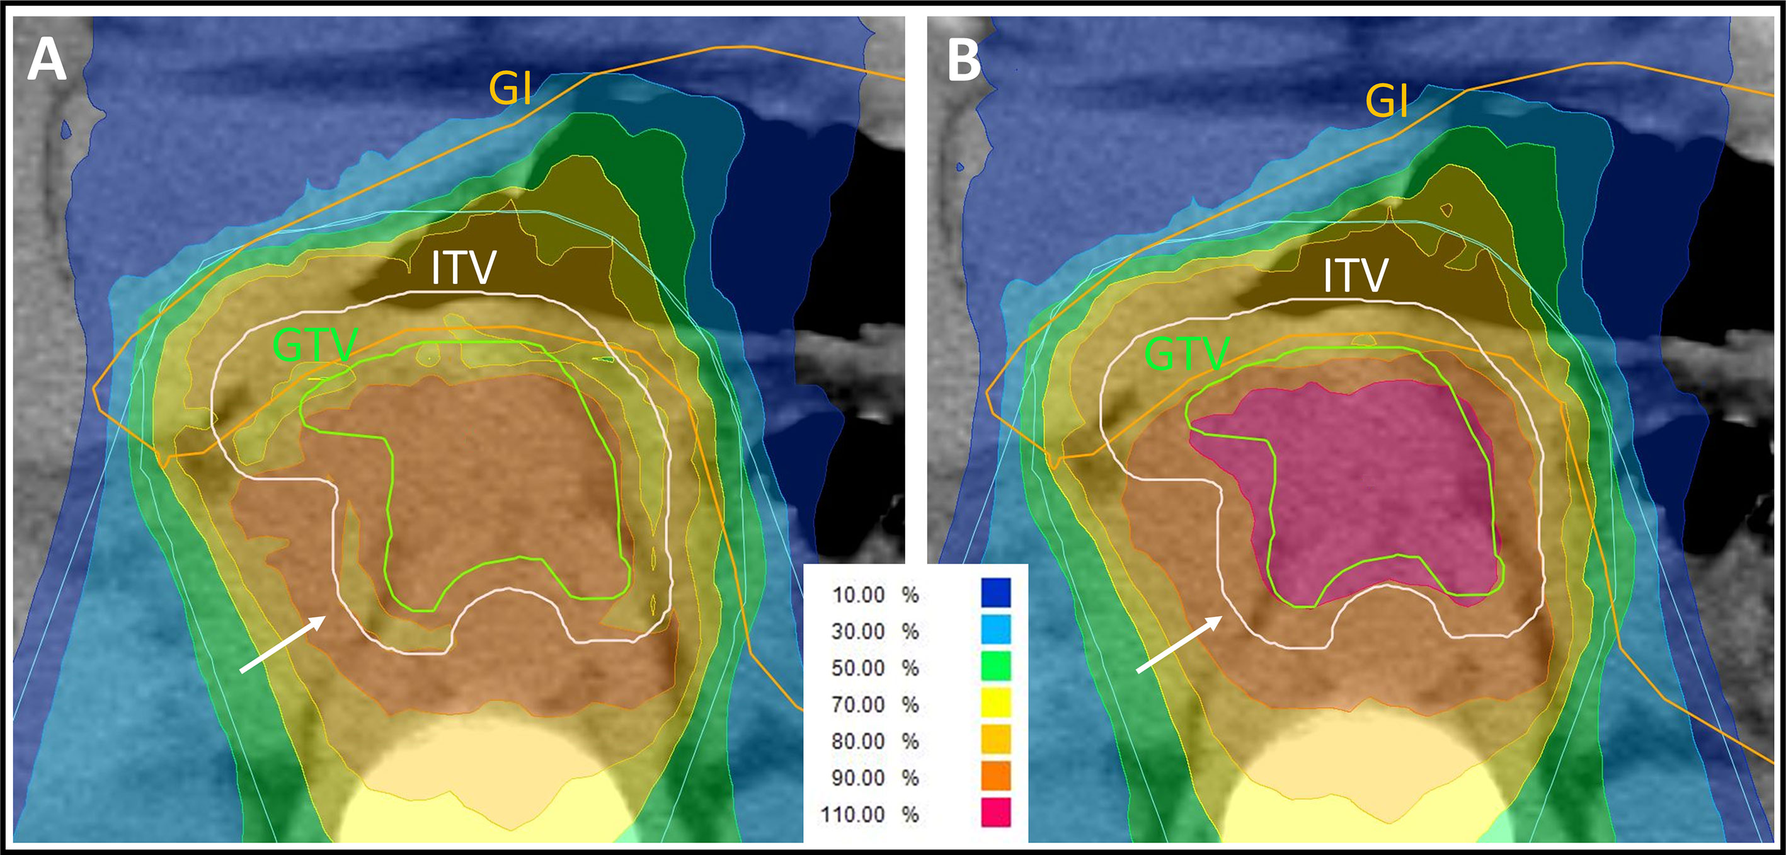Select the '30.00 %' legend text

[875, 632]
